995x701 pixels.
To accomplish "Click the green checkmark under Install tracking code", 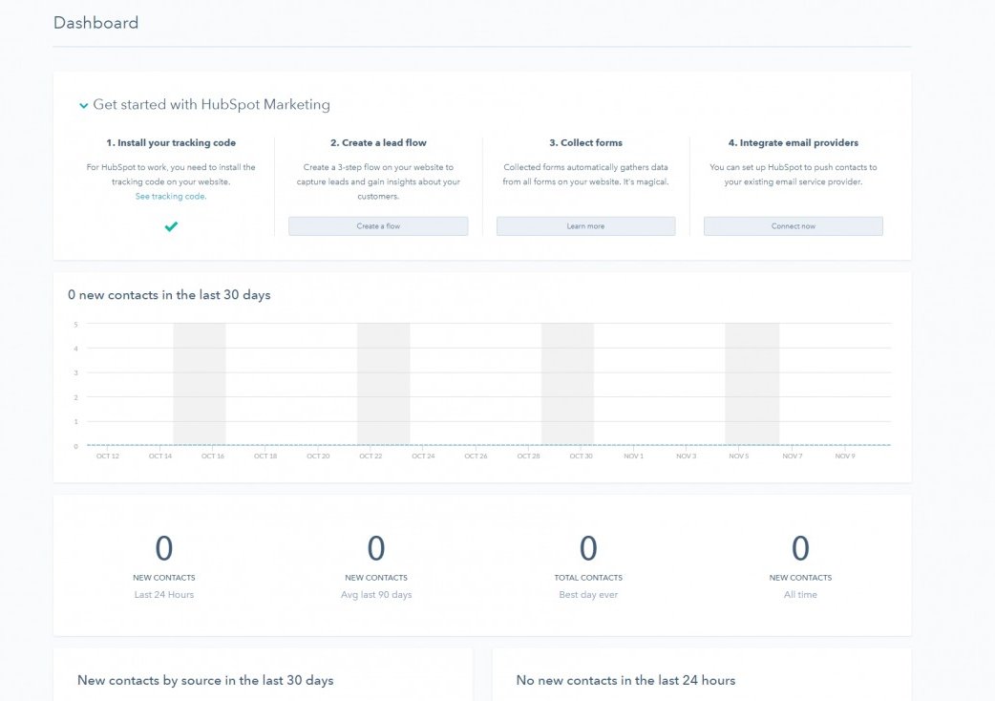I will (171, 226).
